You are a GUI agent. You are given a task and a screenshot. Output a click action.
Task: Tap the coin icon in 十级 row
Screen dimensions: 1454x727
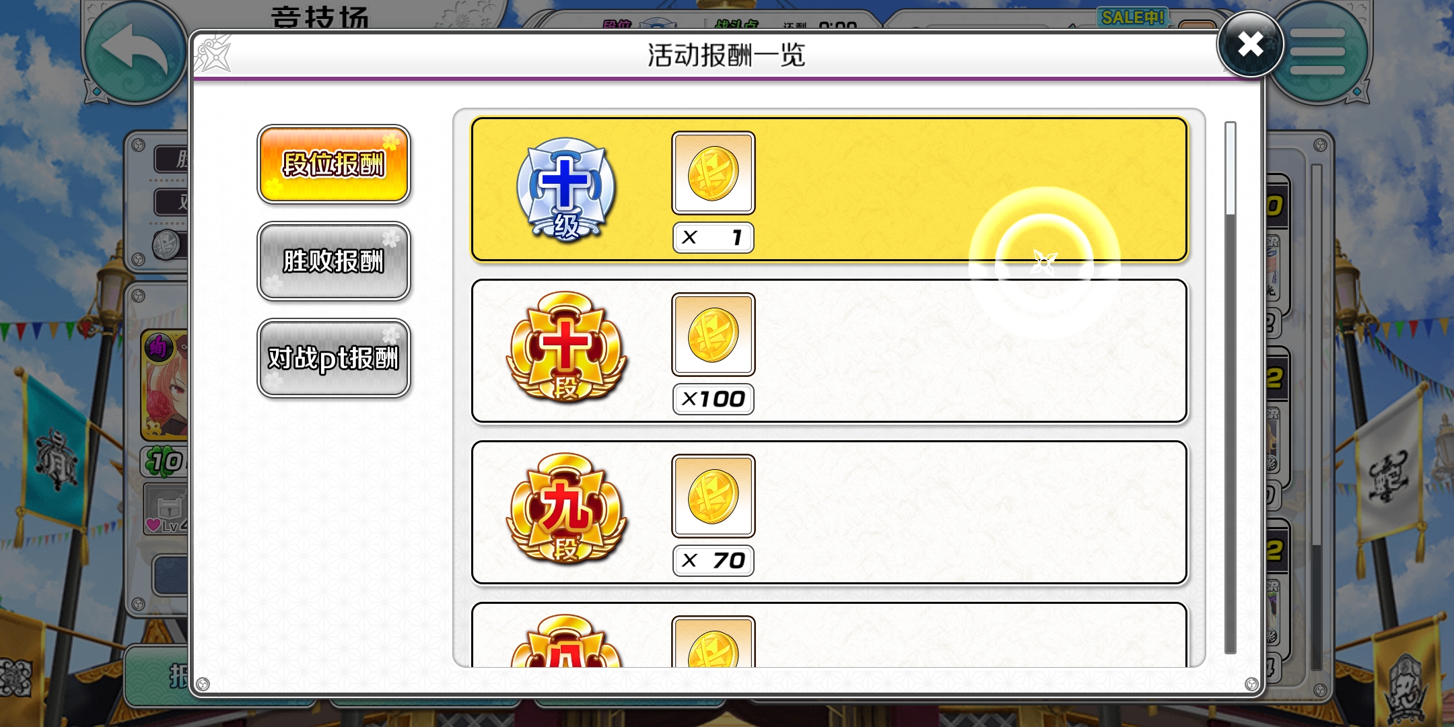[714, 174]
